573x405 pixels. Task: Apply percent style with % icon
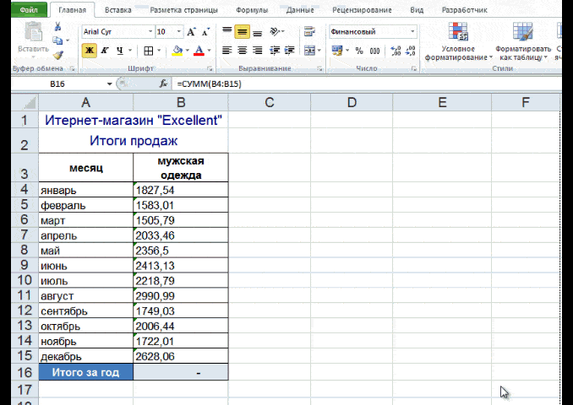click(x=359, y=51)
